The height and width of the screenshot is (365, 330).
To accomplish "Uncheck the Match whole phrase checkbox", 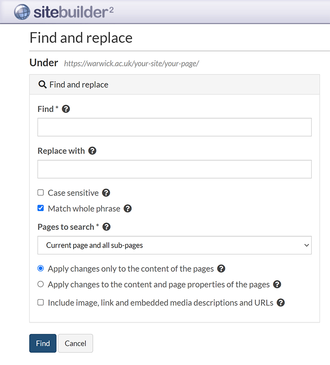I will click(x=41, y=208).
